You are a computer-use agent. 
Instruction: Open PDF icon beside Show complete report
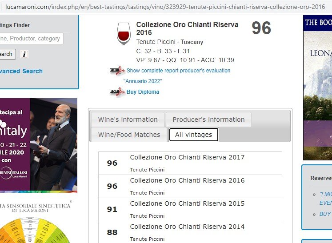click(117, 70)
